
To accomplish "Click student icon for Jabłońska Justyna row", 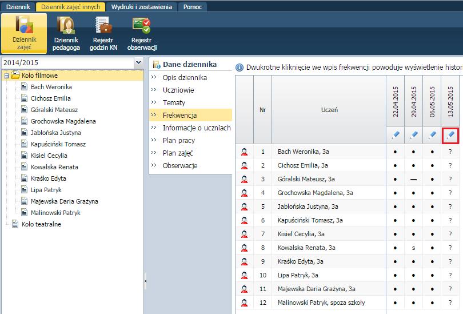I will pos(244,207).
